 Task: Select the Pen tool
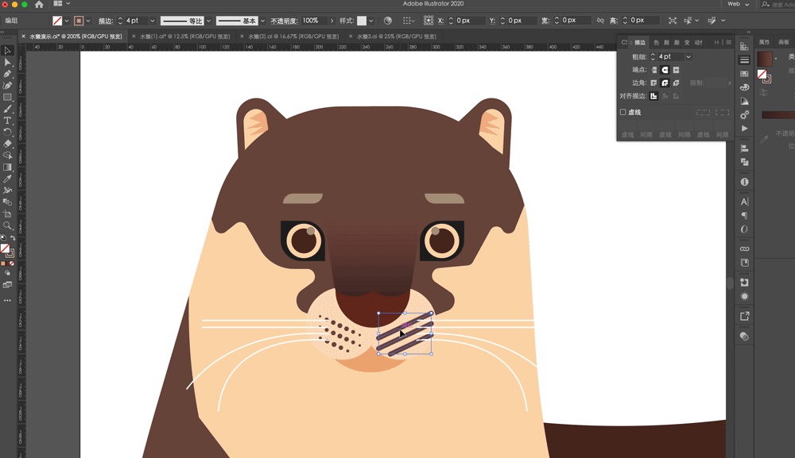coord(8,74)
